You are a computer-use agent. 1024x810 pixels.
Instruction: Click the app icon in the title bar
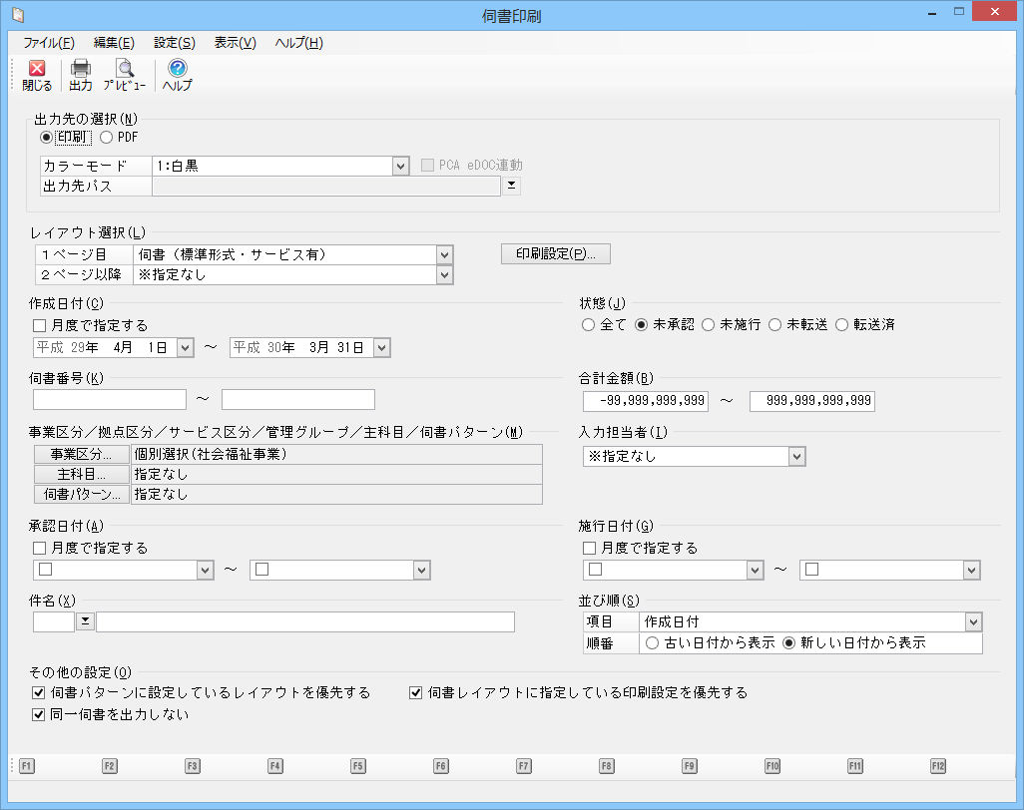(16, 14)
